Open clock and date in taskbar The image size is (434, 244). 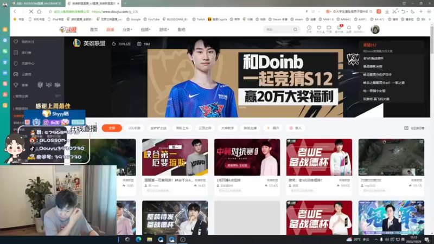coord(413,240)
